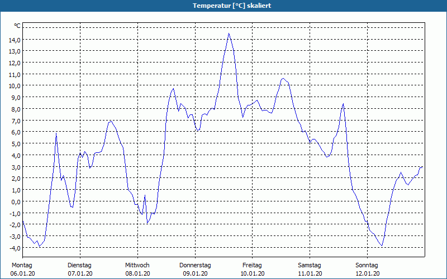447x279 pixels.
Task: Click the 7,0 y-axis label
Action: (x=16, y=121)
